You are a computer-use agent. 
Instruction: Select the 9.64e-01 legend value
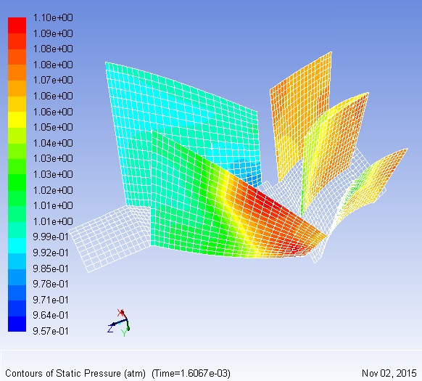51,315
